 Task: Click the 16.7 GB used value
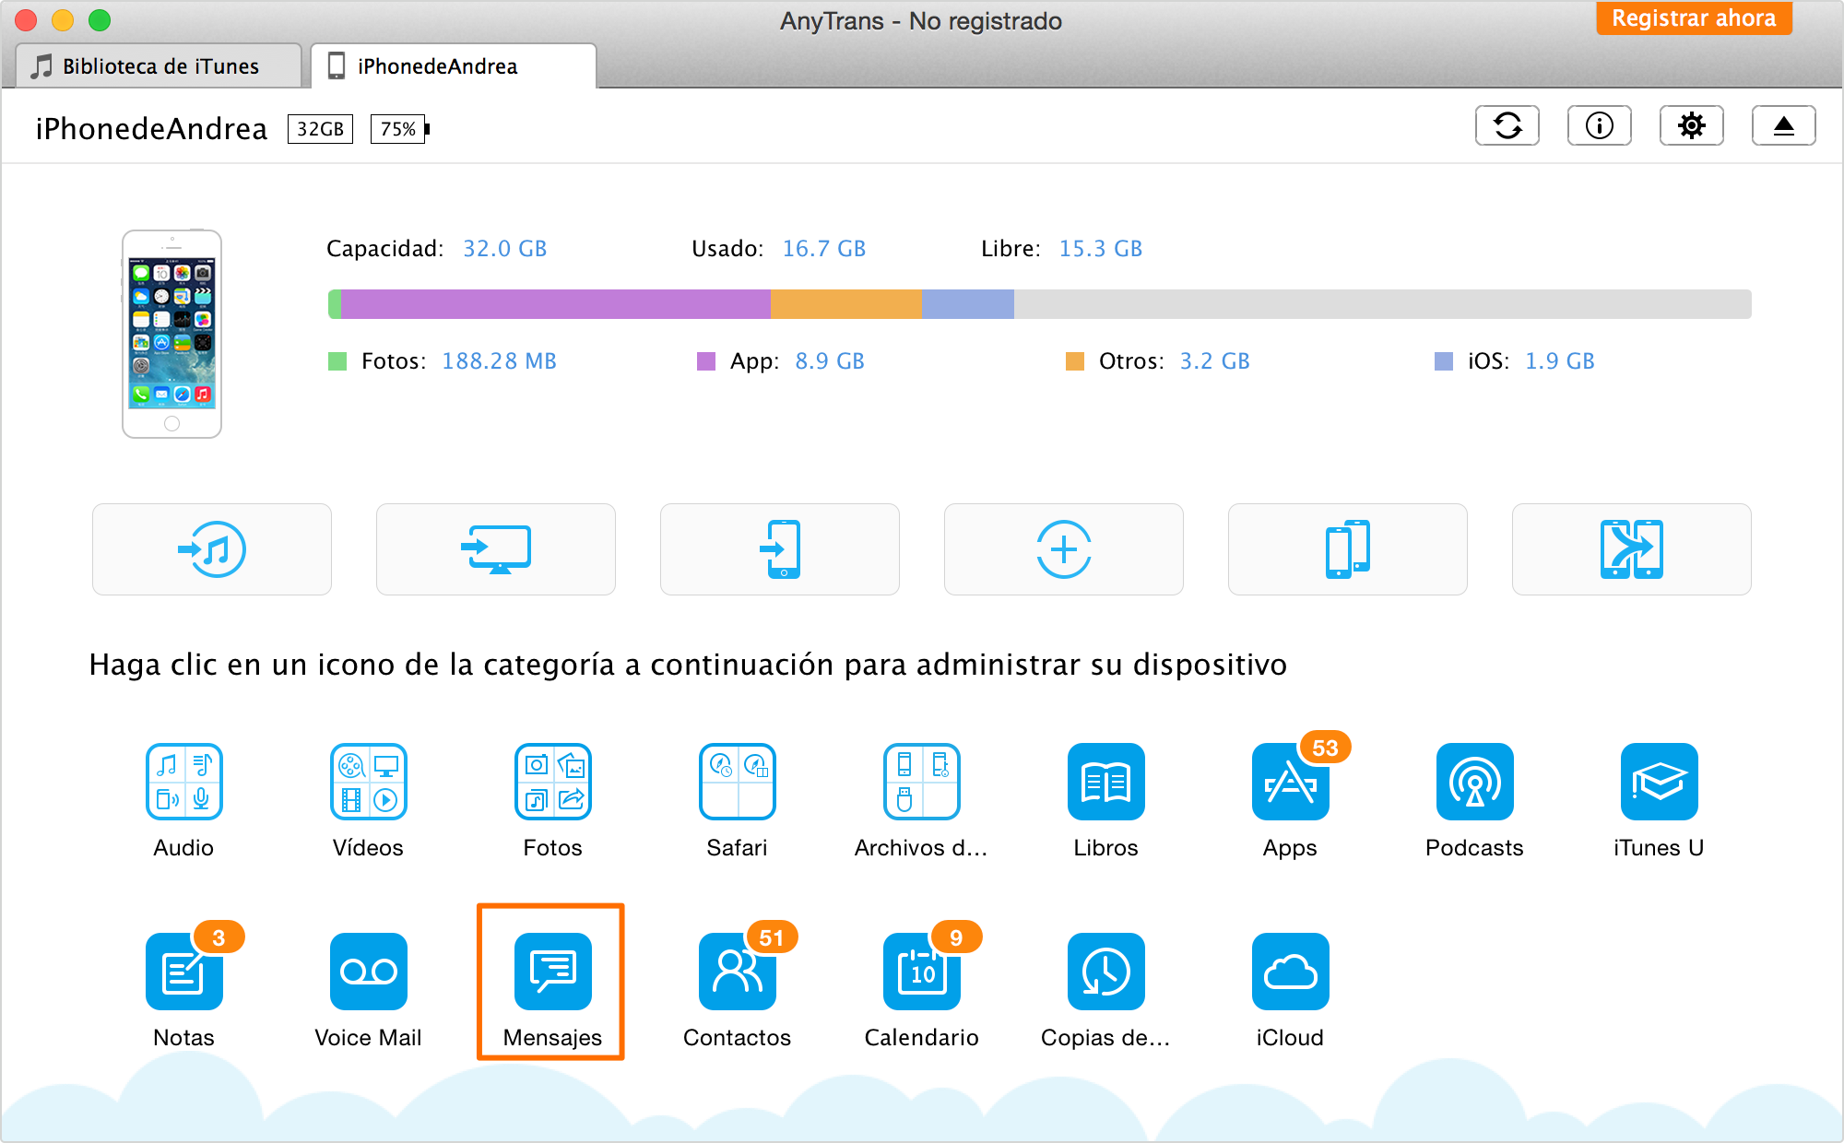click(x=824, y=249)
